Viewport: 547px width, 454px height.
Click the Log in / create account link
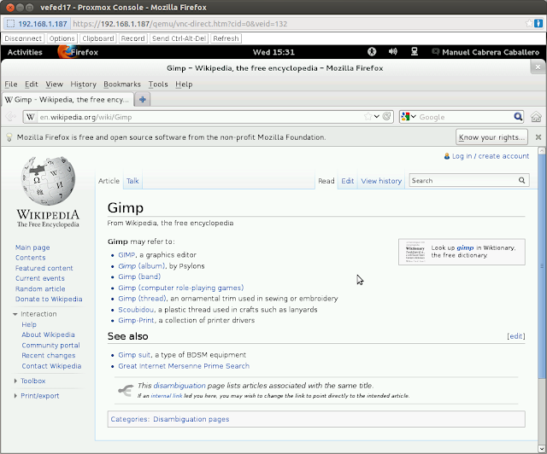(x=491, y=156)
